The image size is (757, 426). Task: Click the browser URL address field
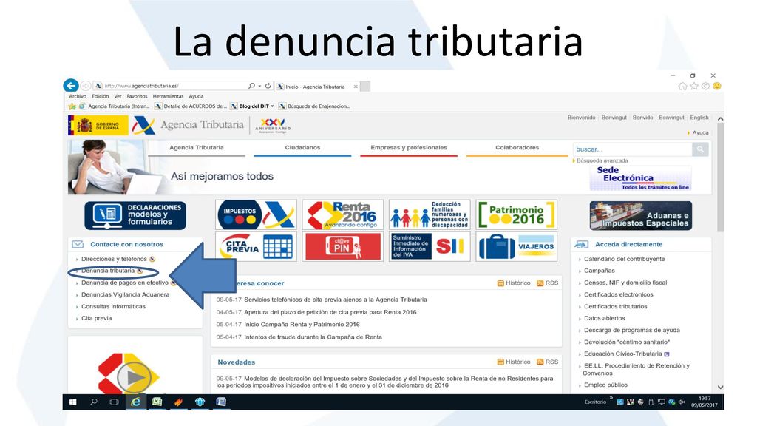tap(174, 86)
